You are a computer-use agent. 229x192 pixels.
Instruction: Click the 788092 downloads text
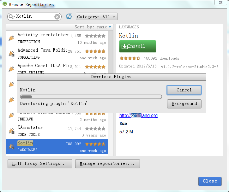coord(161,58)
